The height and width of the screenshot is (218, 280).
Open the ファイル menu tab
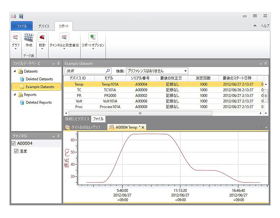point(21,26)
